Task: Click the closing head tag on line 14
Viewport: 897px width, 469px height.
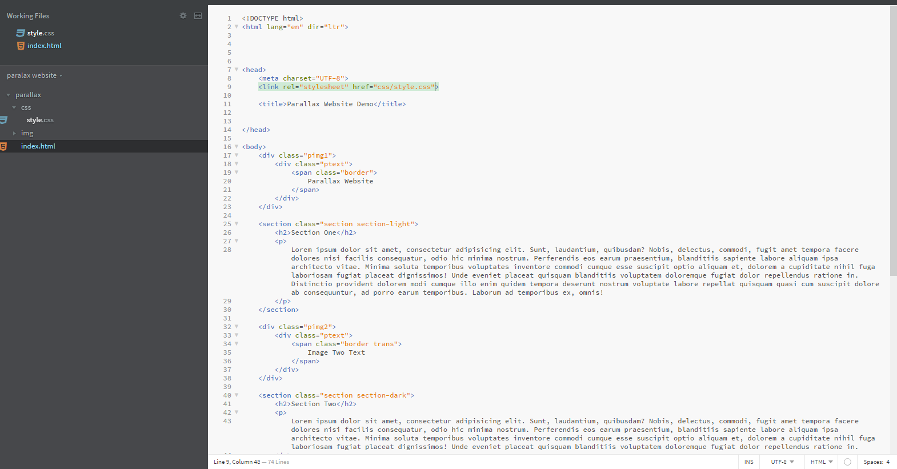Action: click(256, 130)
